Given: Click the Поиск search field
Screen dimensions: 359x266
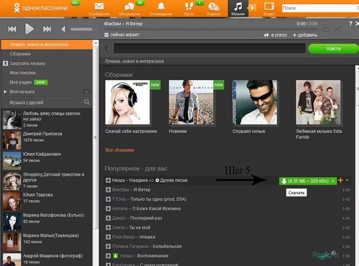Looking at the screenshot, I should 320,8.
